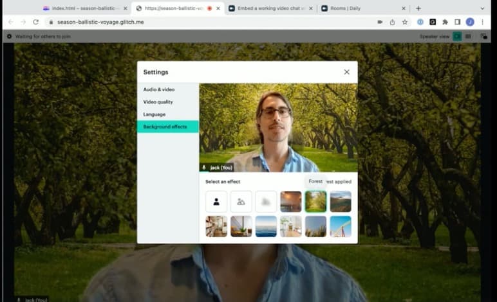Expand the tab search dropdown chevron
This screenshot has height=302, width=497.
(x=482, y=8)
